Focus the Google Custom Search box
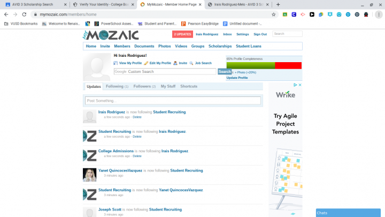Image resolution: width=385 pixels, height=217 pixels. click(x=165, y=72)
